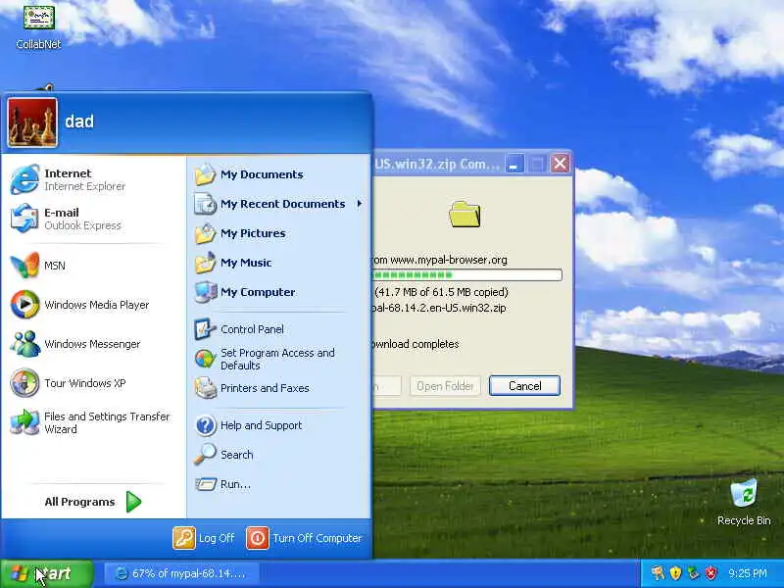Screen dimensions: 784x588
Task: Start Windows Messenger icon
Action: (24, 344)
